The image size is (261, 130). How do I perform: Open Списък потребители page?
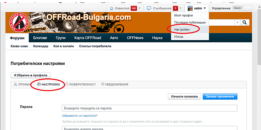coord(95,46)
